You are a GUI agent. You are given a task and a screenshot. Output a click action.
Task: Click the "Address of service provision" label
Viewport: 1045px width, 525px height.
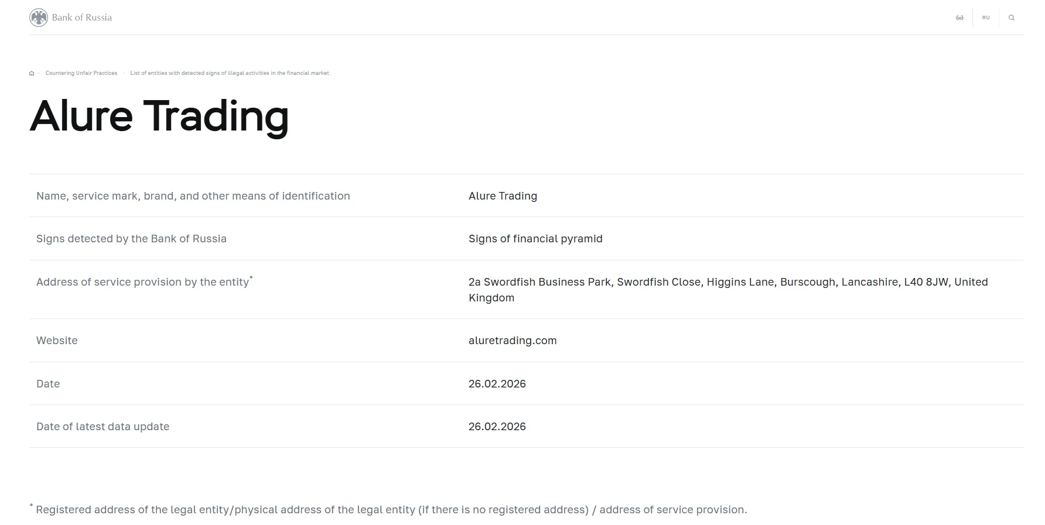(142, 282)
